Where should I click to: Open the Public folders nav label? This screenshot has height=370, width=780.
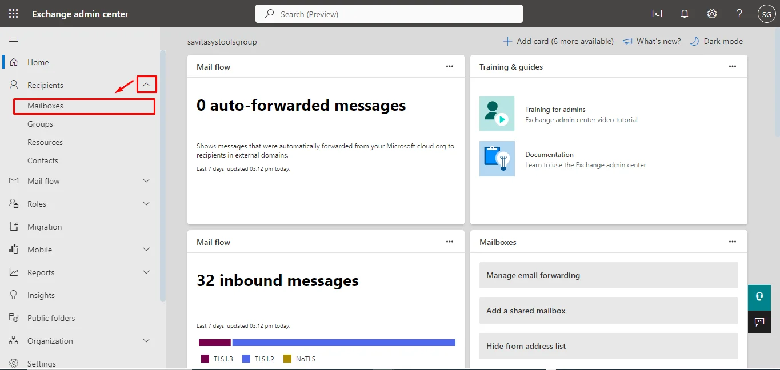tap(51, 318)
